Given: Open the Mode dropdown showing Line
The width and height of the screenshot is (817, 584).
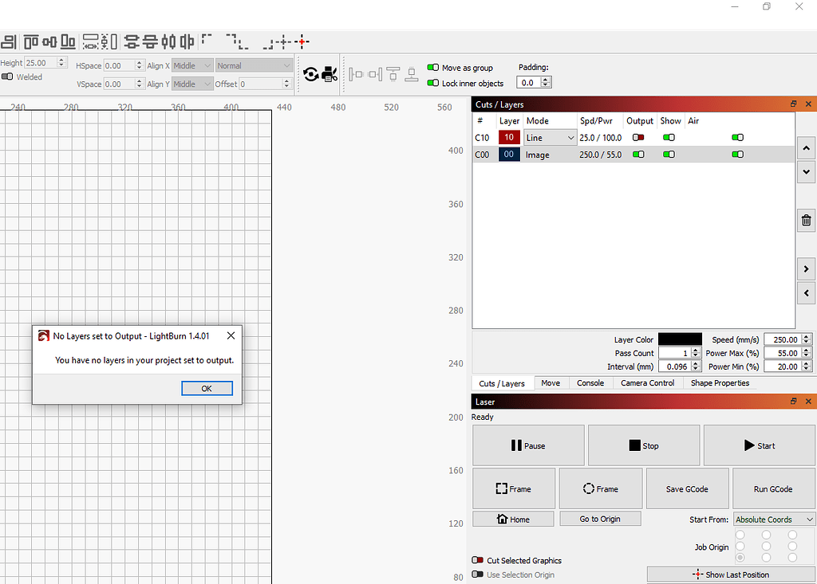Looking at the screenshot, I should pyautogui.click(x=550, y=137).
